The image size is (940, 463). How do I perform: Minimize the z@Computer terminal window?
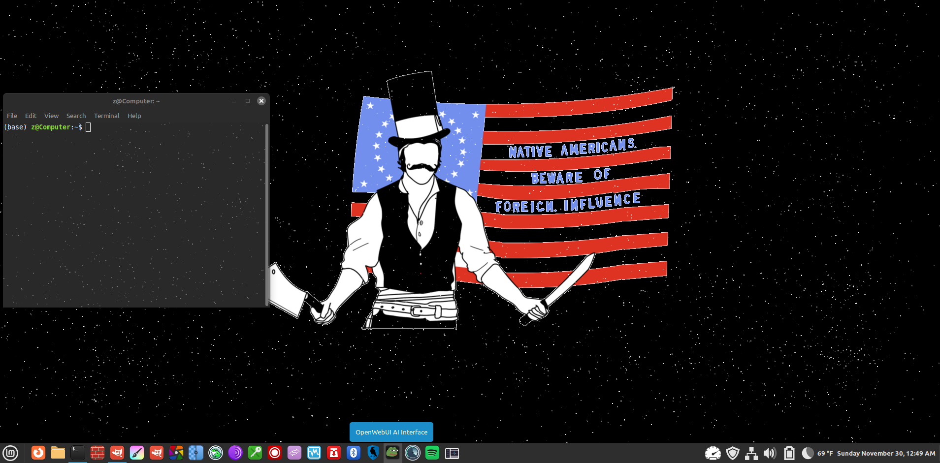234,101
